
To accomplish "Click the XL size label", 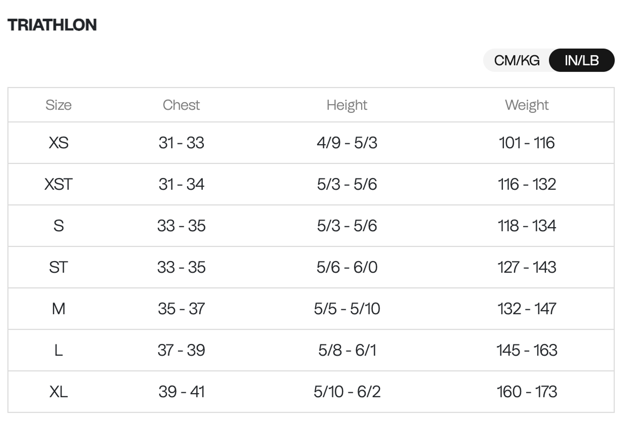I will click(x=58, y=392).
